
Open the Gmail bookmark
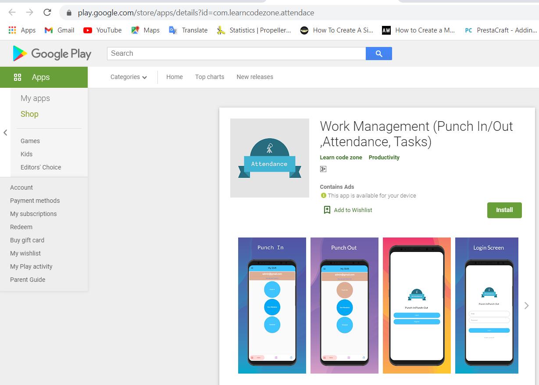pos(60,30)
